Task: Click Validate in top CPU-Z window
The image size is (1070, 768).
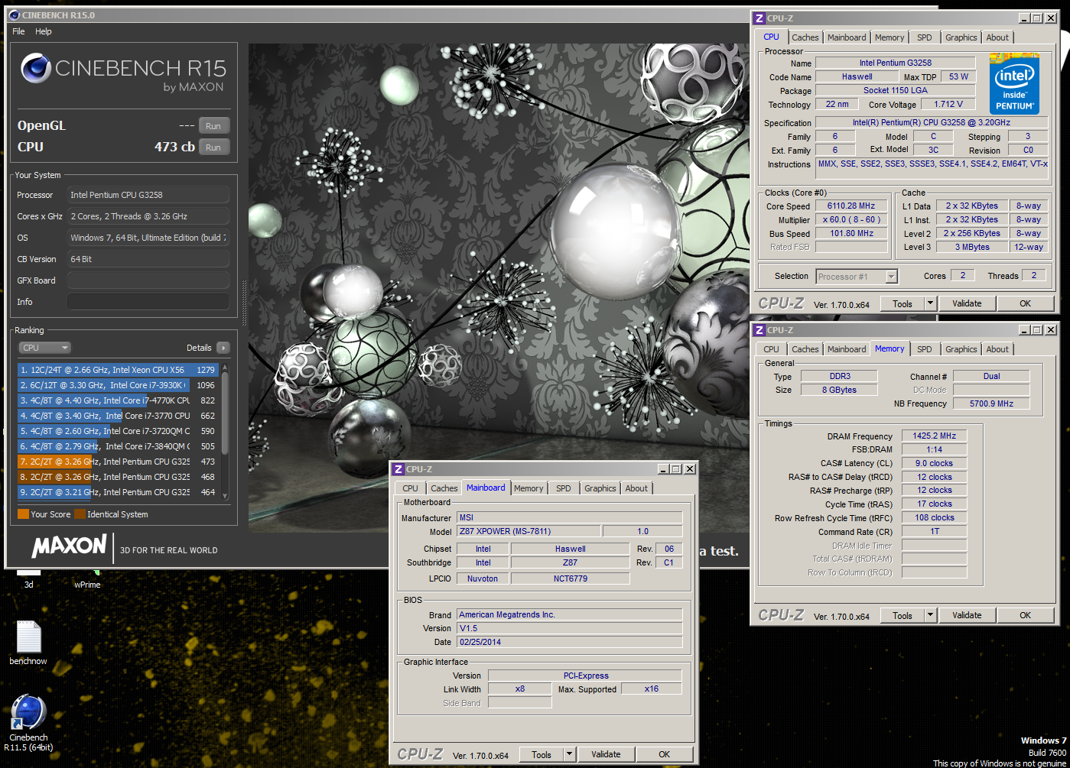Action: (x=967, y=303)
